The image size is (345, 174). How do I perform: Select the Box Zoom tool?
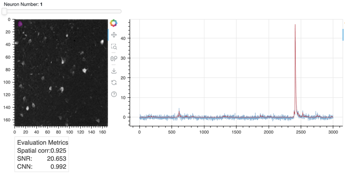[114, 47]
